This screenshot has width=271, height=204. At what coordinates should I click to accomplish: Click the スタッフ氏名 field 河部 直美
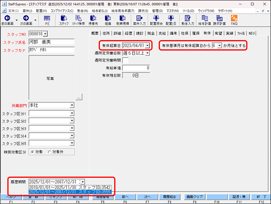coord(51,42)
